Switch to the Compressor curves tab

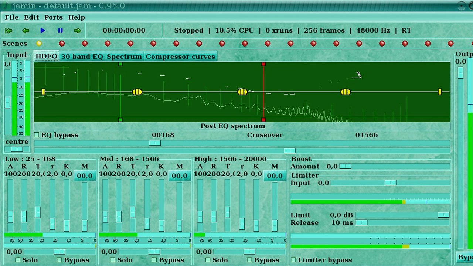point(180,57)
